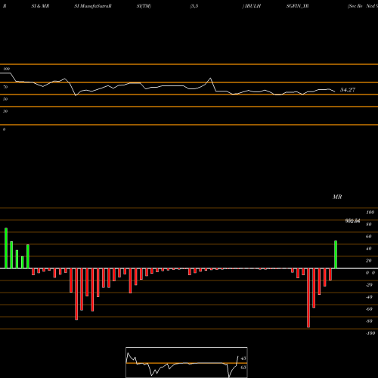
Task: Click the MR axis label 20
Action: click(369, 261)
